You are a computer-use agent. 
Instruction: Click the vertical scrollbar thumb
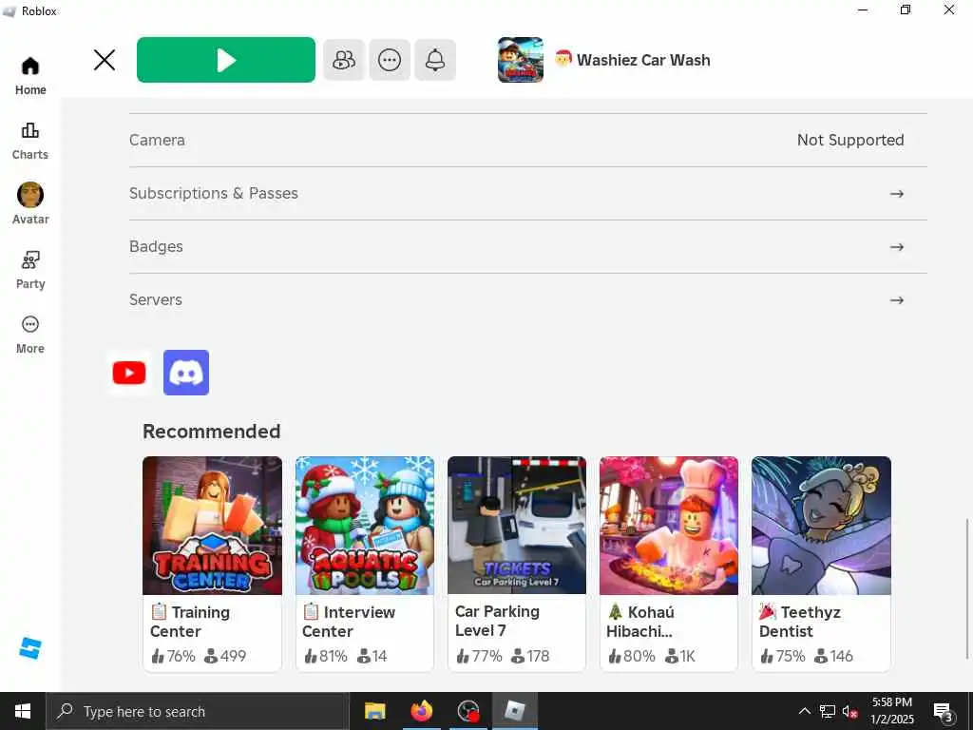pyautogui.click(x=966, y=588)
